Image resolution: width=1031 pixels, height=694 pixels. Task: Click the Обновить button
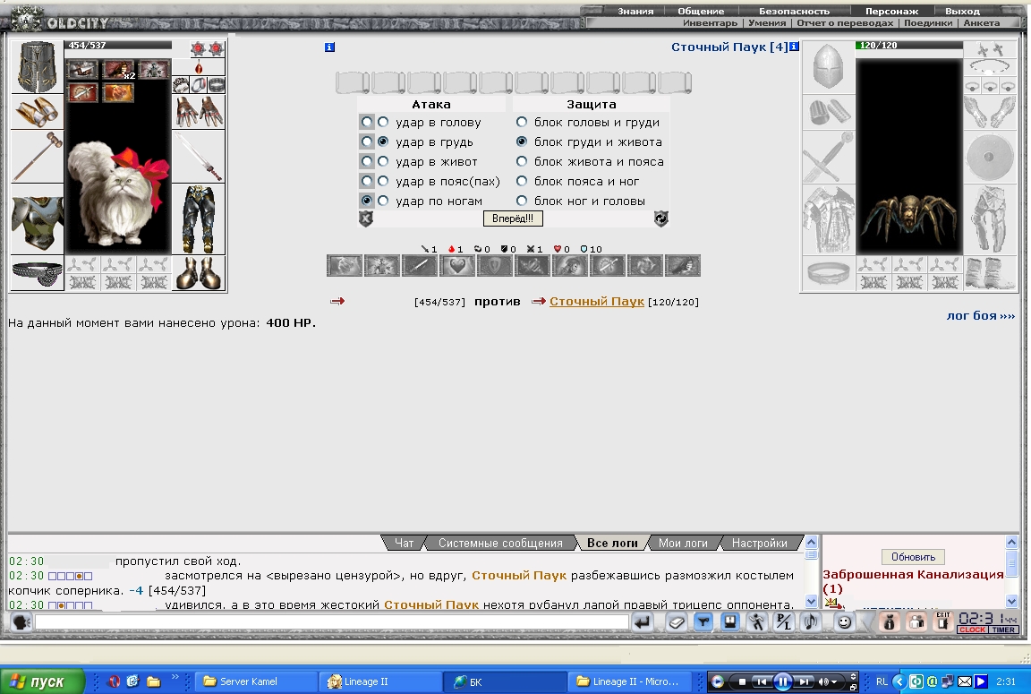pyautogui.click(x=913, y=557)
